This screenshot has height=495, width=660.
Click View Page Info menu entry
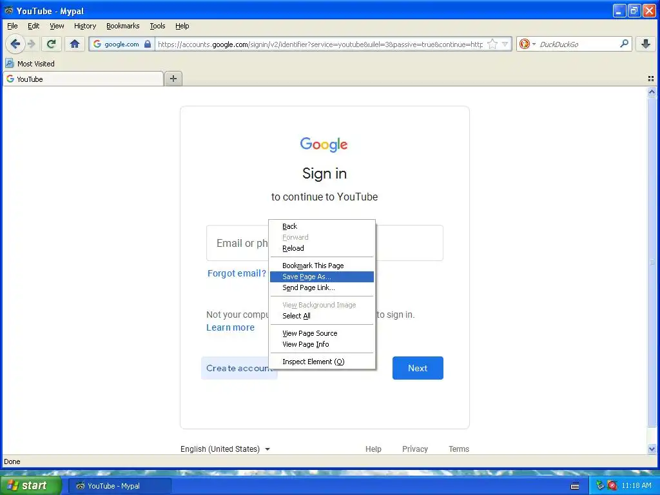point(322,344)
